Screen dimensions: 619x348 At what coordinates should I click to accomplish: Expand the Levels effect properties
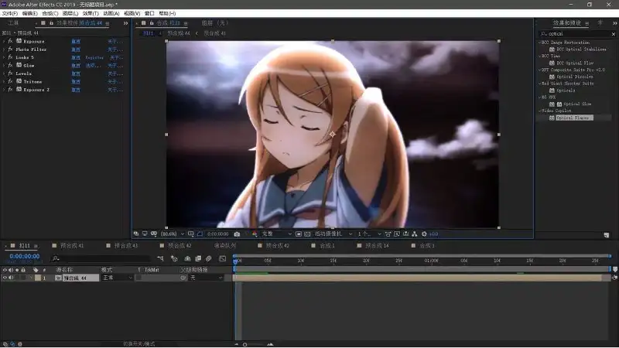click(4, 73)
